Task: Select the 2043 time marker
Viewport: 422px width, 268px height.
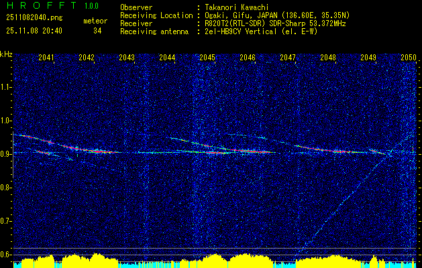Action: point(127,58)
